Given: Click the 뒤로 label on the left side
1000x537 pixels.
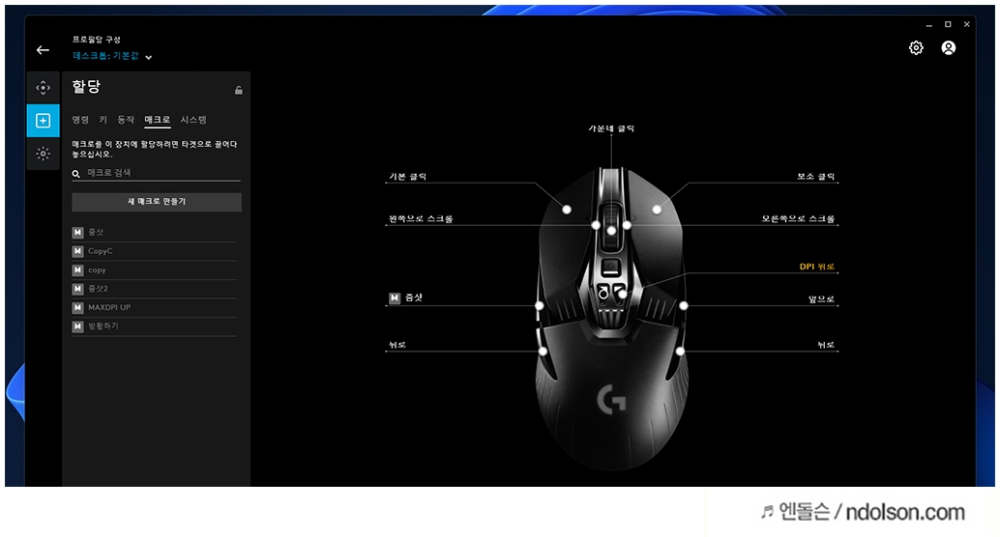Looking at the screenshot, I should [397, 345].
